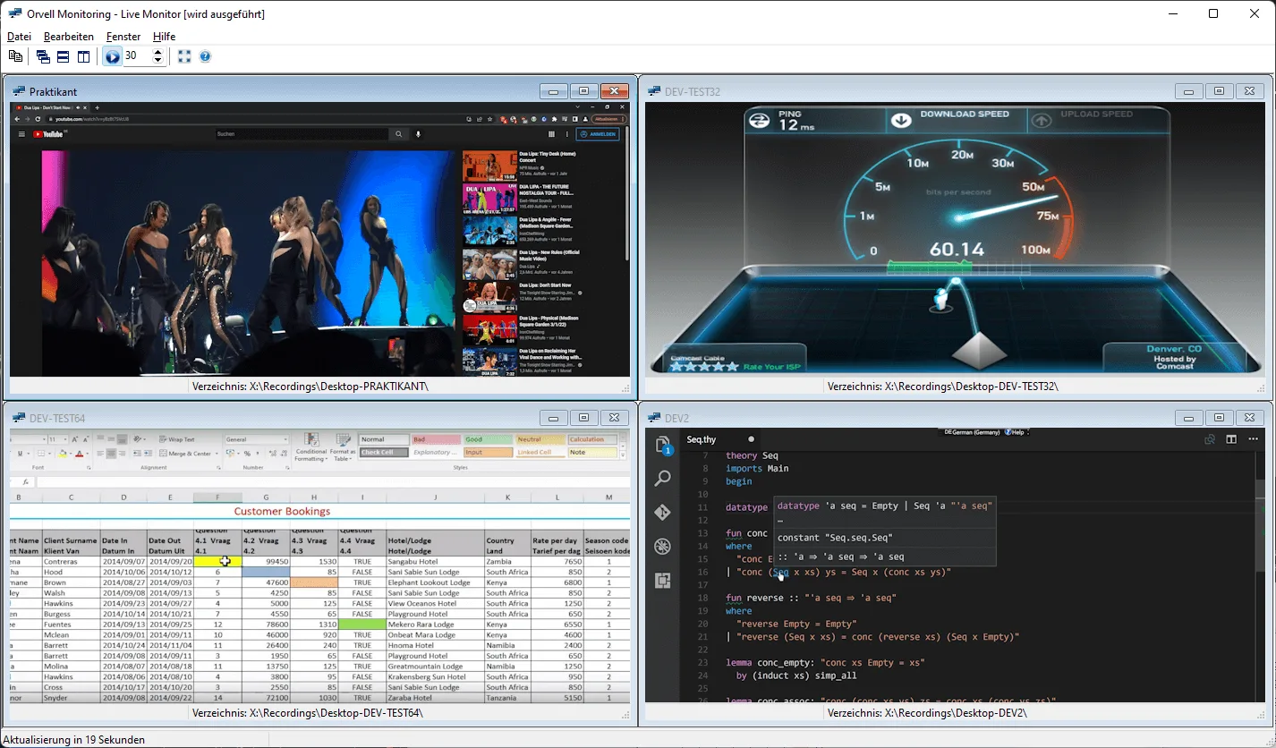
Task: Switch to full screen with the toolbar icon
Action: [184, 56]
